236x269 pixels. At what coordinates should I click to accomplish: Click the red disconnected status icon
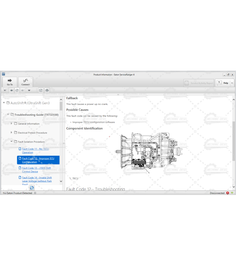point(228,193)
